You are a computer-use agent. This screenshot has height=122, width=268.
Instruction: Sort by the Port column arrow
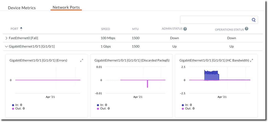pyautogui.click(x=21, y=29)
